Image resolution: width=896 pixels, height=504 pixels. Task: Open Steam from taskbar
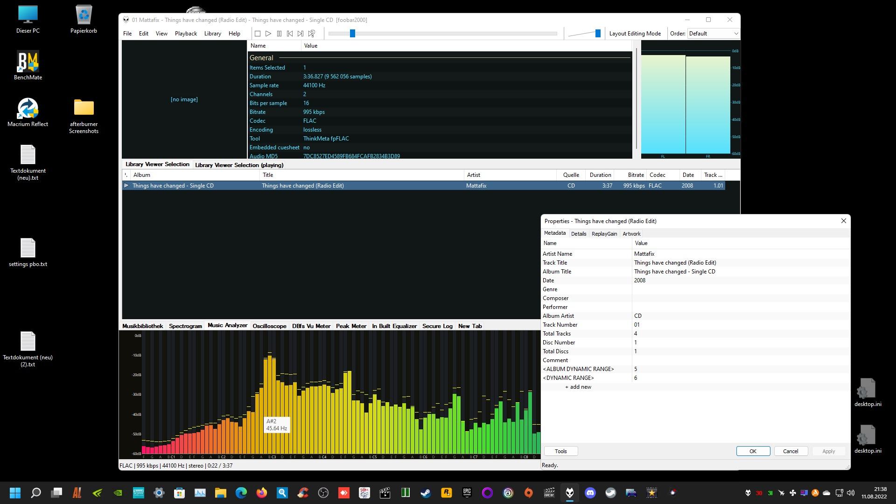tap(426, 493)
